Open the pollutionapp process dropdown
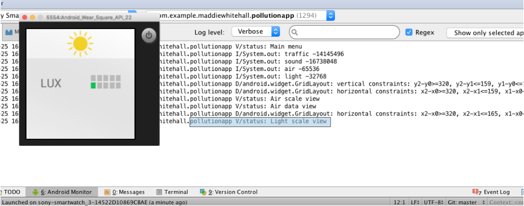524x206 pixels. click(240, 16)
